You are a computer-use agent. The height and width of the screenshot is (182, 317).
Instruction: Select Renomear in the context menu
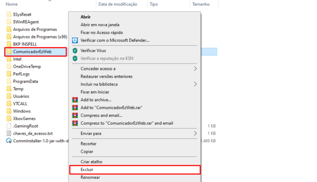pos(90,177)
